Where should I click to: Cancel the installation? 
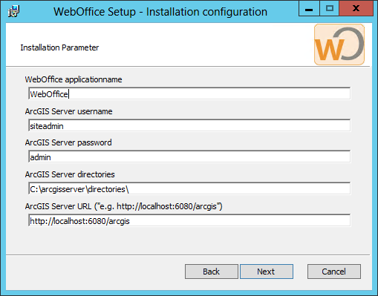click(334, 272)
